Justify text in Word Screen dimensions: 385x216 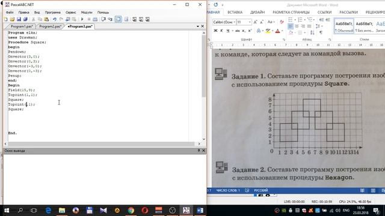pos(309,26)
